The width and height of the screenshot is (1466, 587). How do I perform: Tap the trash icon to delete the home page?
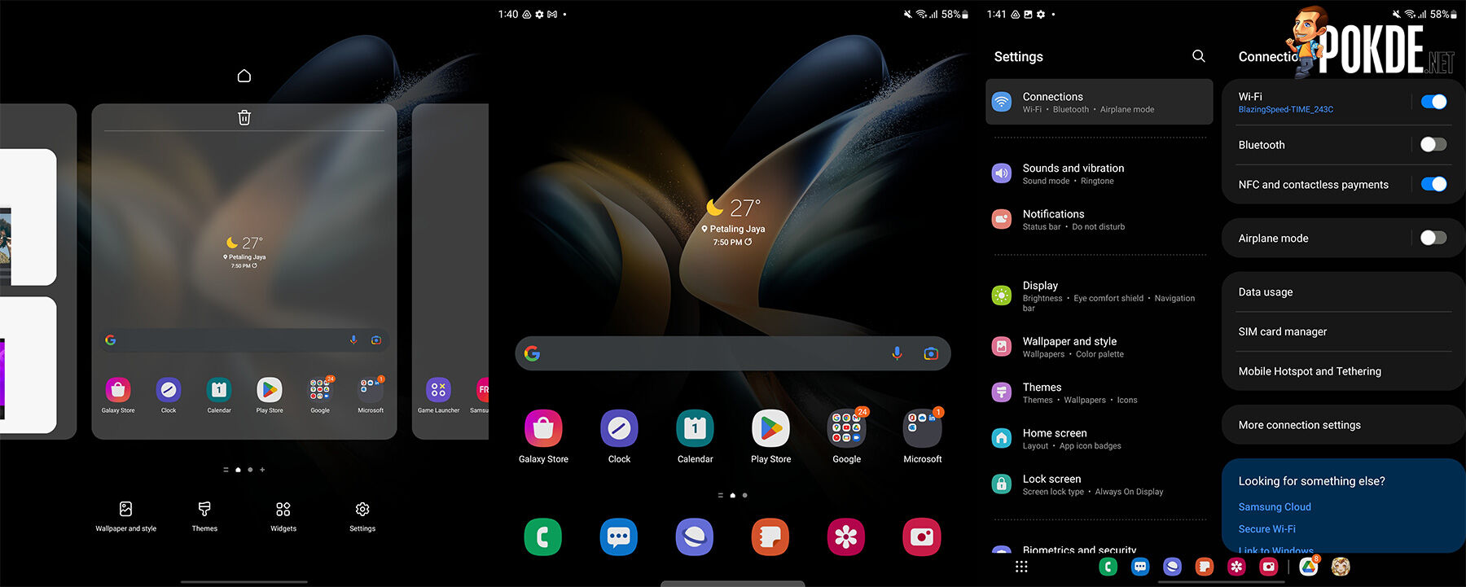click(244, 117)
